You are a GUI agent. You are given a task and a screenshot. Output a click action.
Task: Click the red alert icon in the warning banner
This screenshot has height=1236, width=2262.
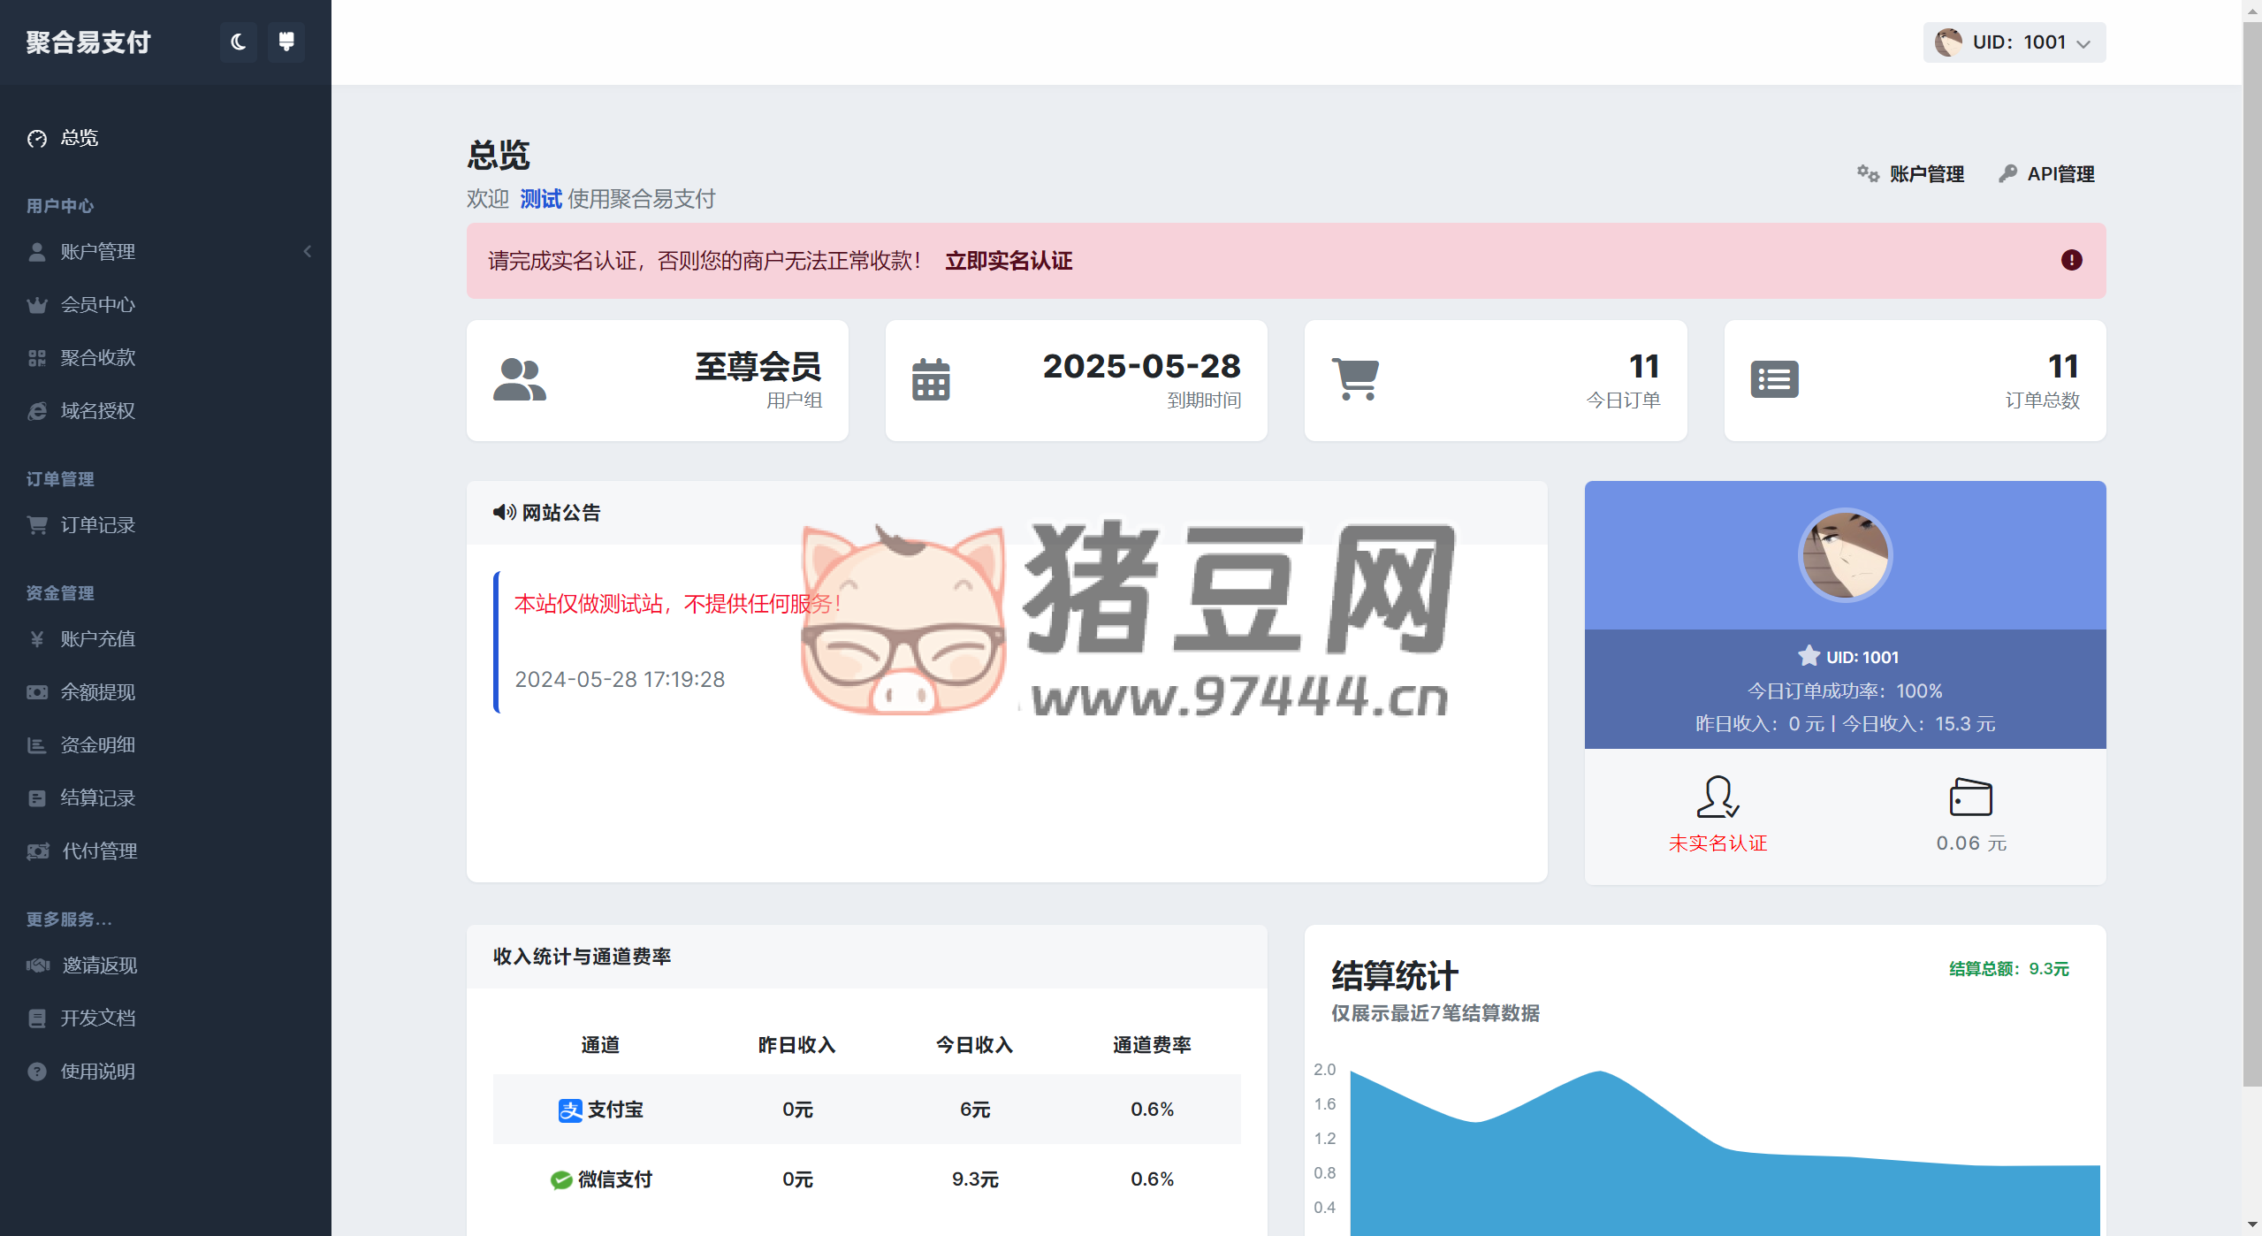(2071, 260)
